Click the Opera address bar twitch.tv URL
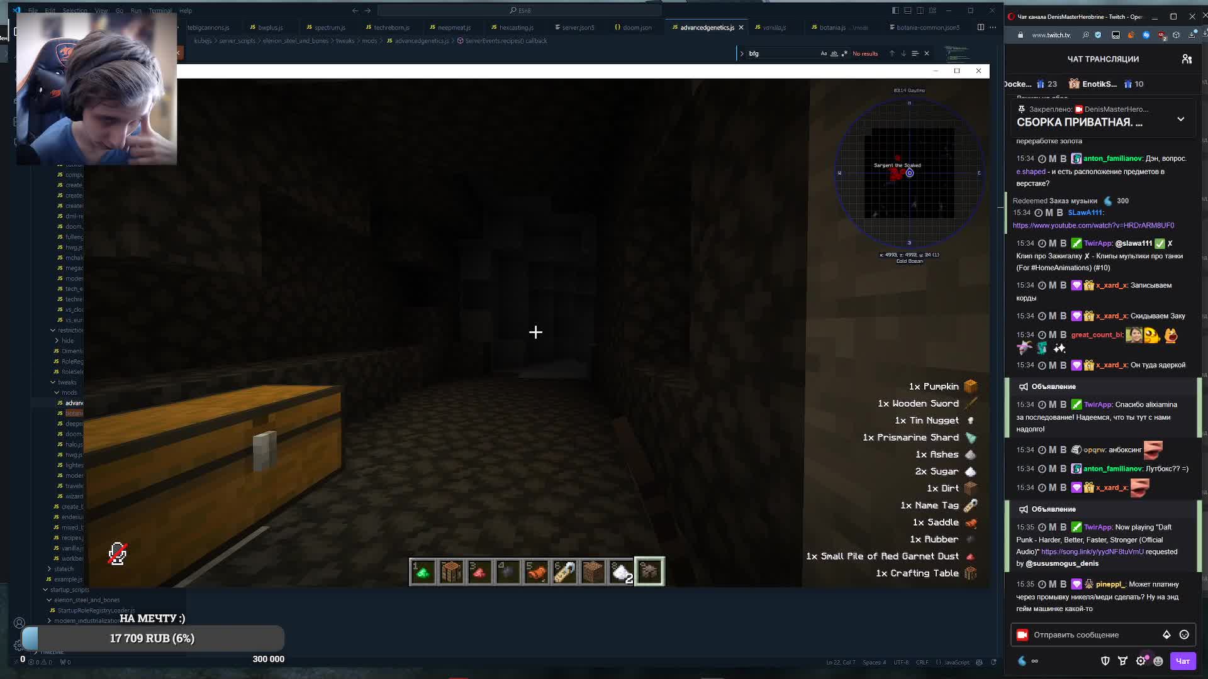Screen dimensions: 1208x679 click(1051, 35)
